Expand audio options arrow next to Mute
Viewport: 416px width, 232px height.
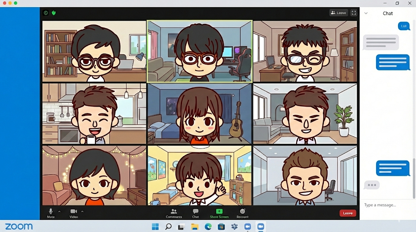pos(59,211)
